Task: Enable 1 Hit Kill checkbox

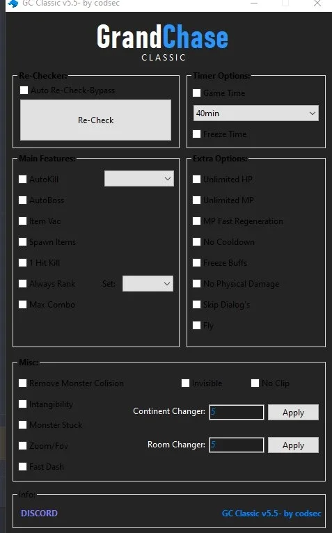Action: click(x=23, y=262)
